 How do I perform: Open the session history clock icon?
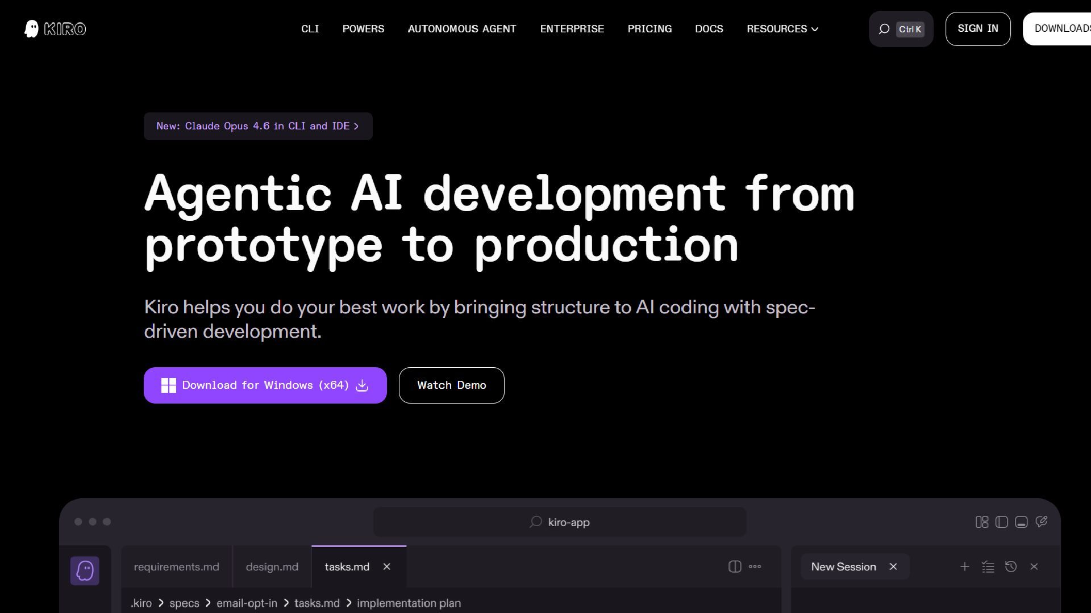(x=1011, y=566)
